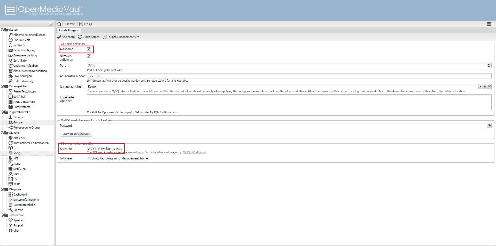Click the home icon in breadcrumb bar
This screenshot has width=496, height=246.
59,24
